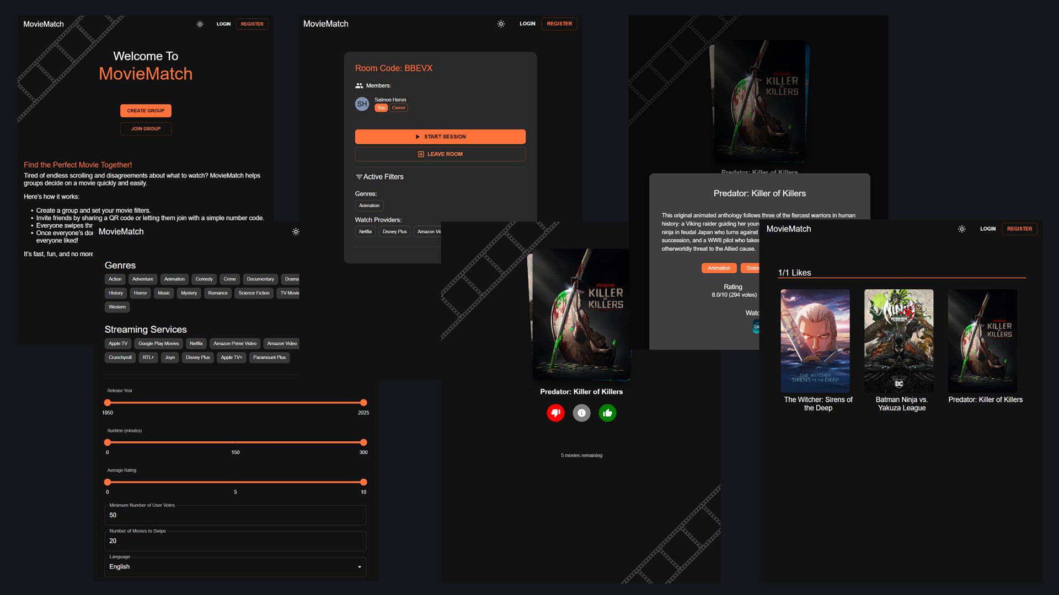Click LOGIN on the welcome page header

(x=223, y=24)
